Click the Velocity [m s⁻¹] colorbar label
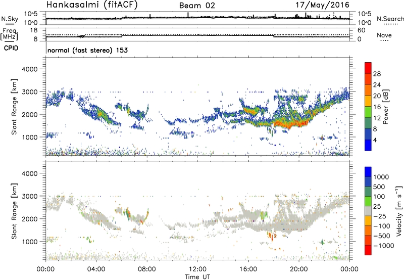404x280 pixels. coord(399,210)
